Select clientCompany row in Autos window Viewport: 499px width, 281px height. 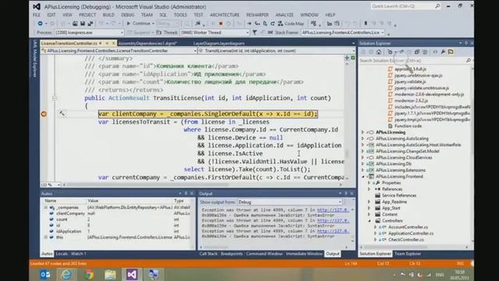click(x=118, y=213)
